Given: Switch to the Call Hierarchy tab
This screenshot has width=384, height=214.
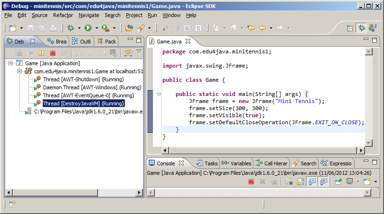Looking at the screenshot, I should (x=272, y=163).
